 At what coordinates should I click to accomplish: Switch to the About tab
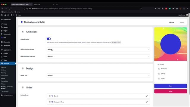[x=182, y=22]
